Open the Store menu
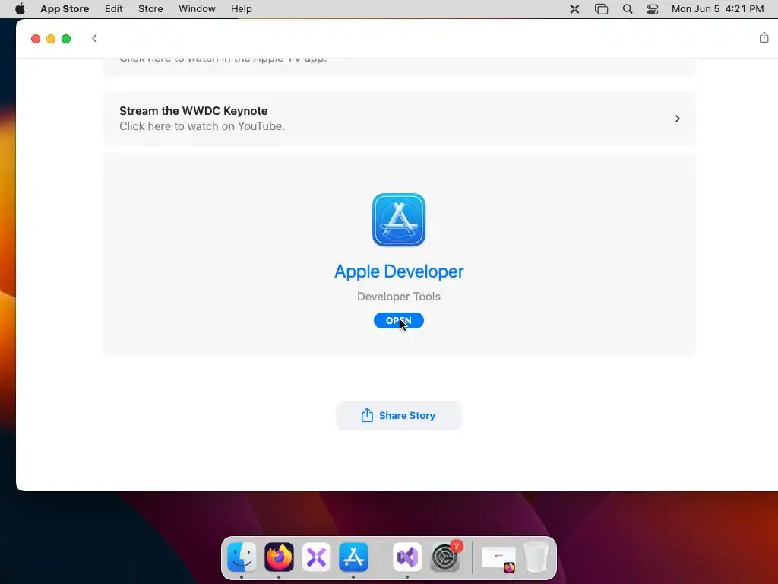The image size is (778, 584). point(150,9)
